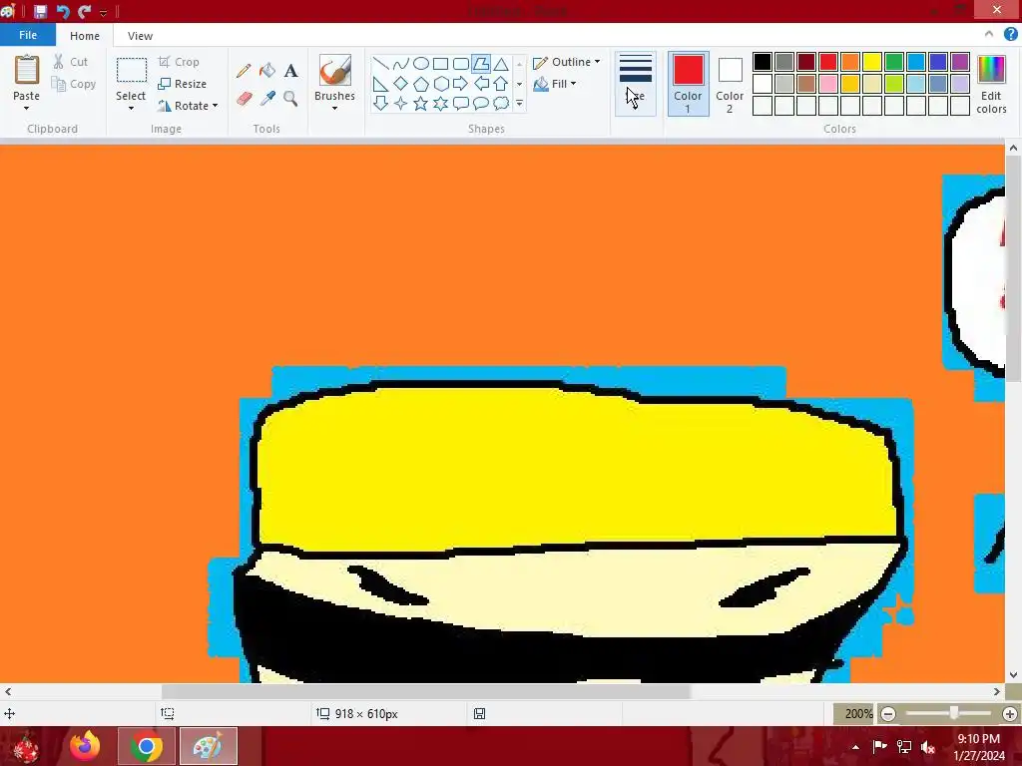Select the Magnifier tool
Viewport: 1022px width, 766px height.
click(290, 99)
